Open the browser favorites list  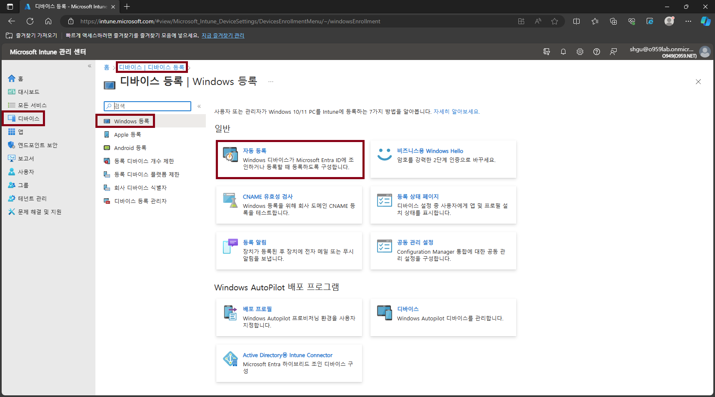[x=595, y=21]
